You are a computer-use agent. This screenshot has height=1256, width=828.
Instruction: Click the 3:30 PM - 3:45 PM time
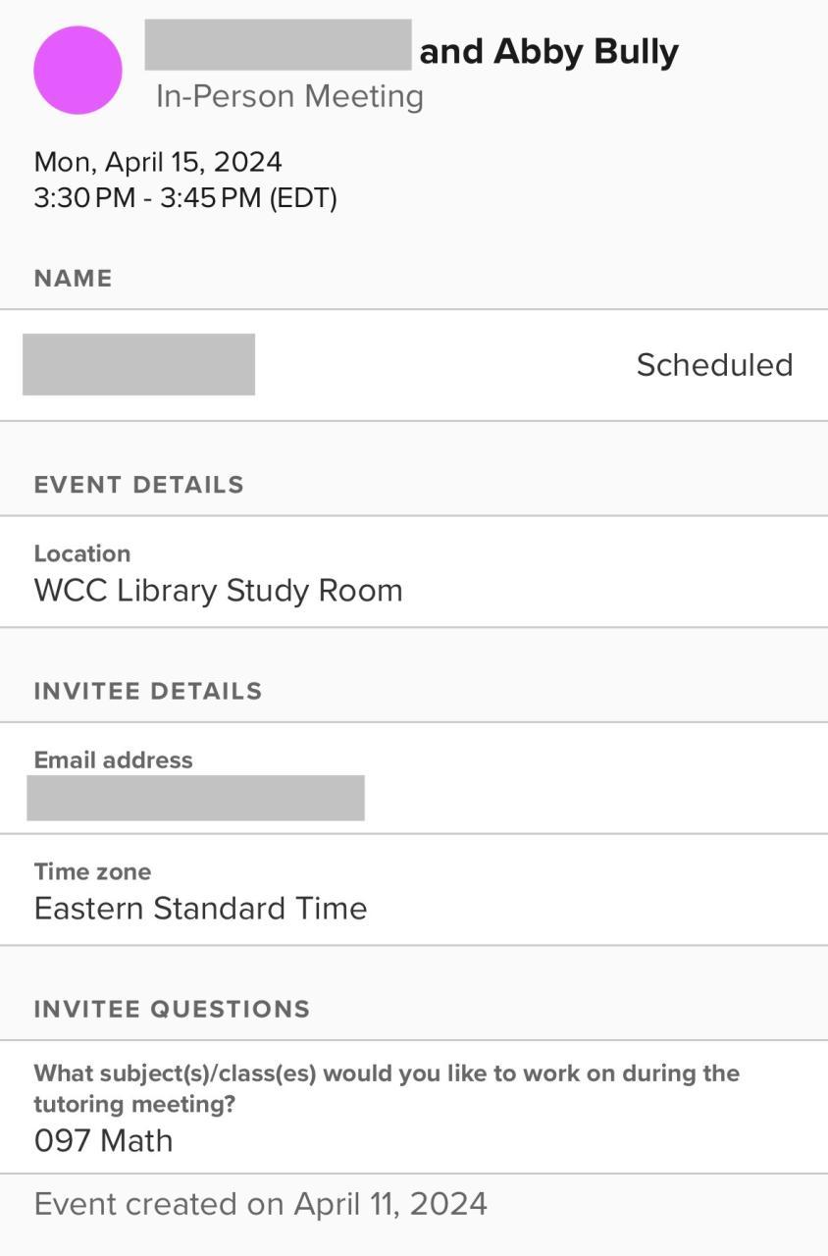tap(185, 198)
